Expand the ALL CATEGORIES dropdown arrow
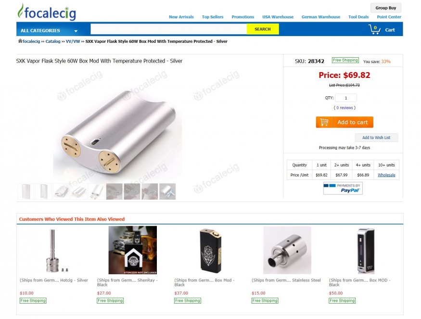This screenshot has width=421, height=319. [76, 31]
